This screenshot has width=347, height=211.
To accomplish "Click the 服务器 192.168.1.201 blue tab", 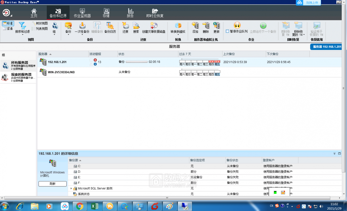I will 326,47.
